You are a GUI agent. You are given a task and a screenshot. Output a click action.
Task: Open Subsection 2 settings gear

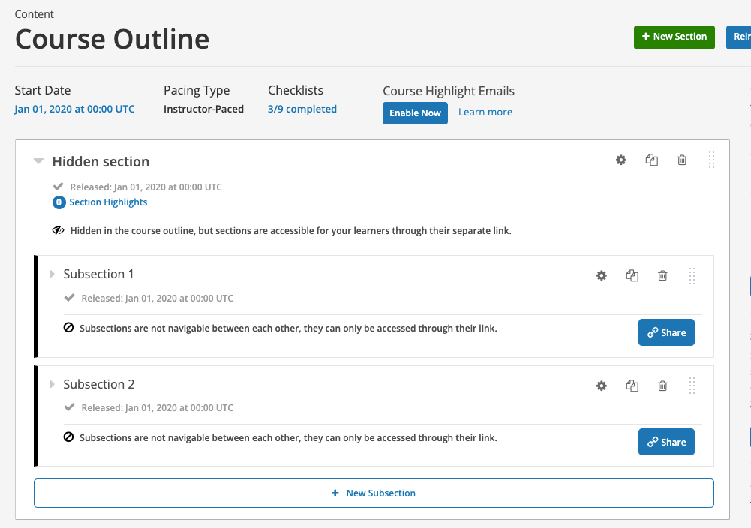pyautogui.click(x=601, y=385)
